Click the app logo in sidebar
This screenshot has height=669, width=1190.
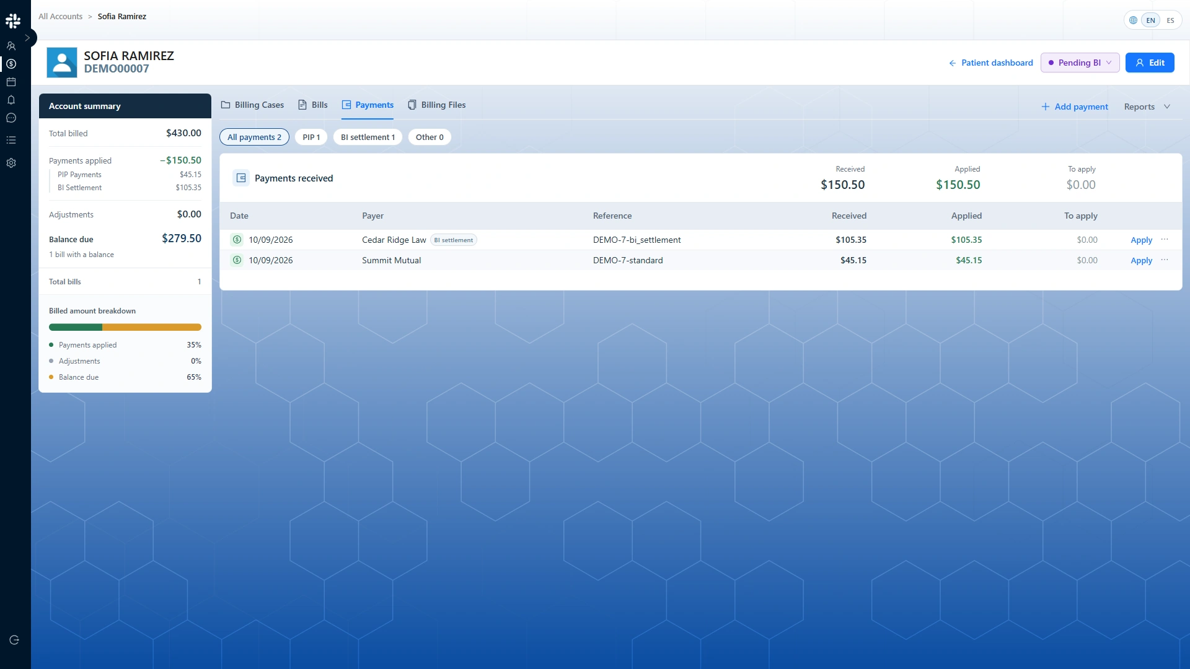coord(13,21)
